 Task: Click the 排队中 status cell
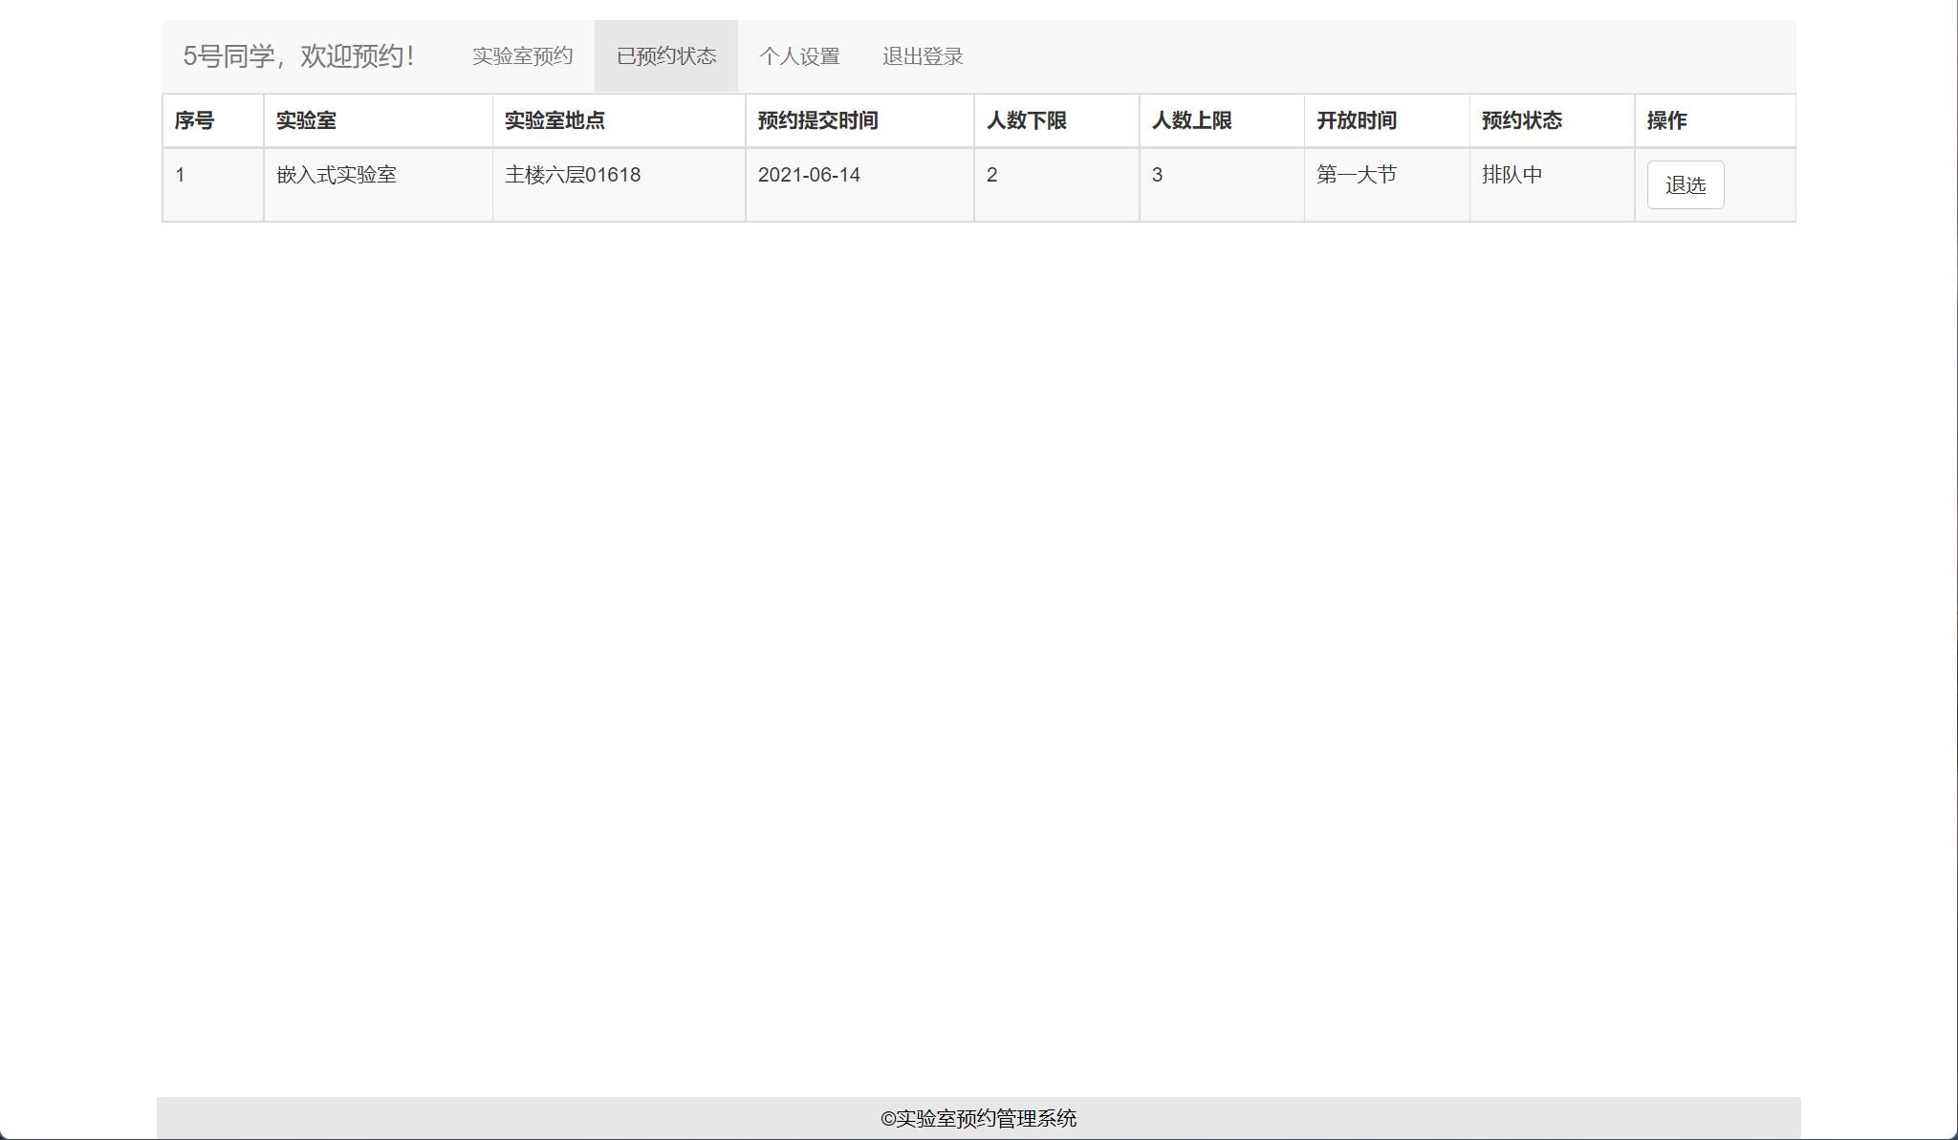tap(1512, 175)
